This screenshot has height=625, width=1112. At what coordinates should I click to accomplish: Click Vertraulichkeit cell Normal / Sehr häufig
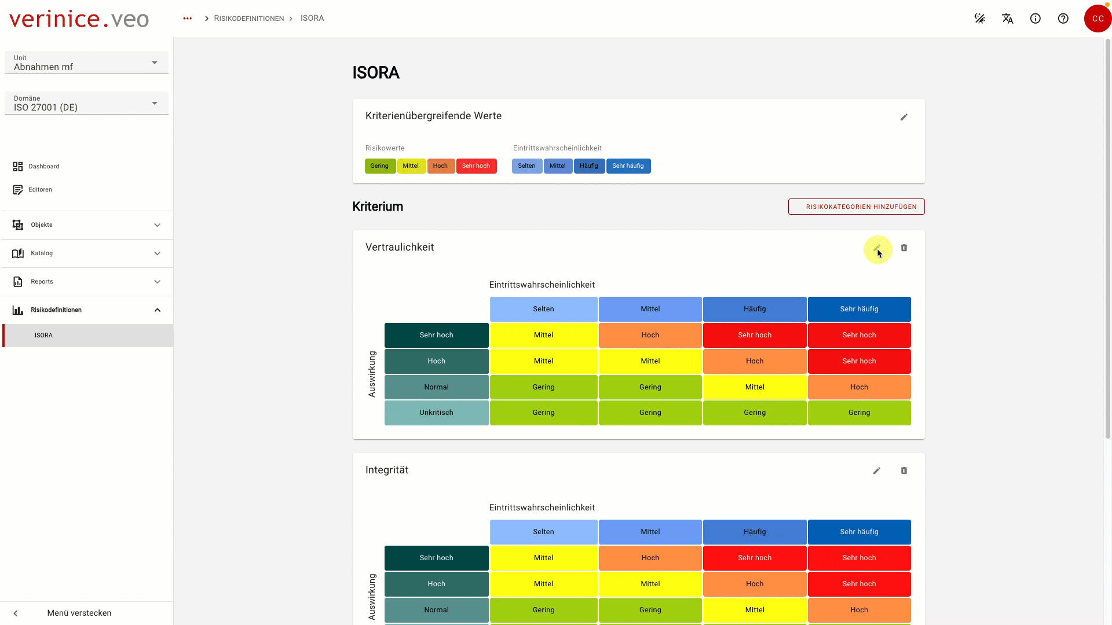[x=859, y=387]
